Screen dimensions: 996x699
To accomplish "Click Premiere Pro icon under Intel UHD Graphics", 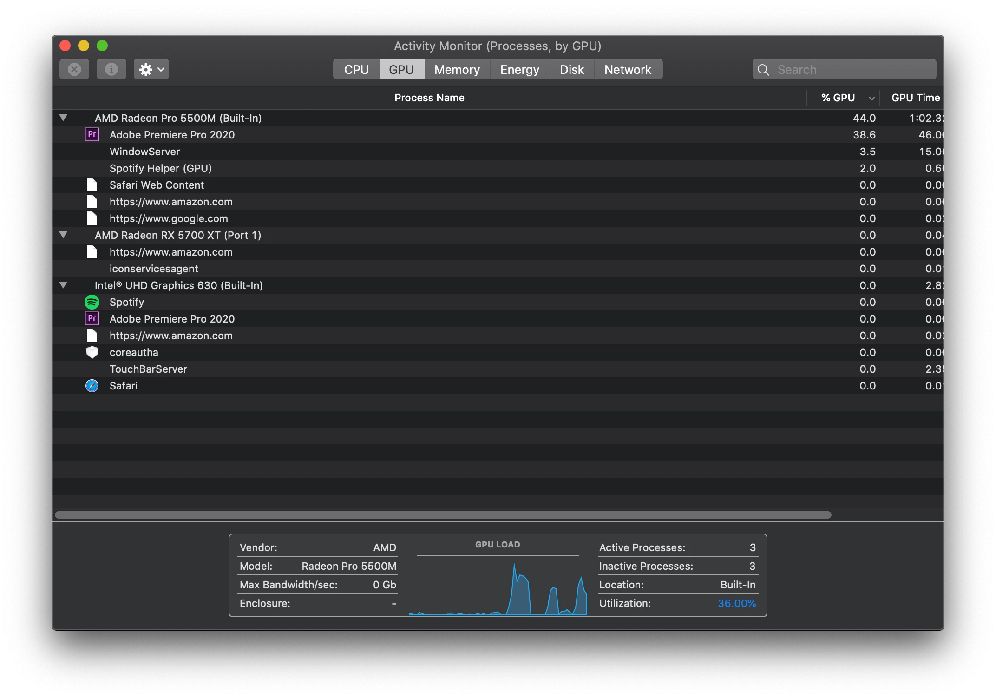I will [92, 319].
